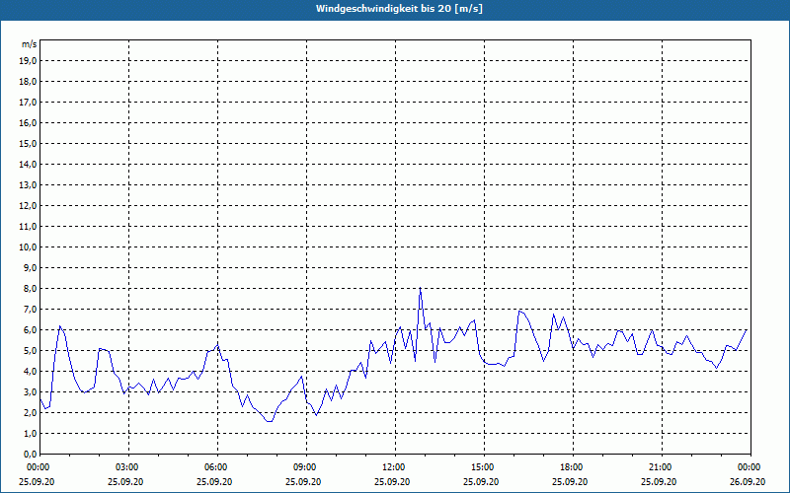
Task: Select the 18:00 time label on the x-axis
Action: (x=571, y=467)
